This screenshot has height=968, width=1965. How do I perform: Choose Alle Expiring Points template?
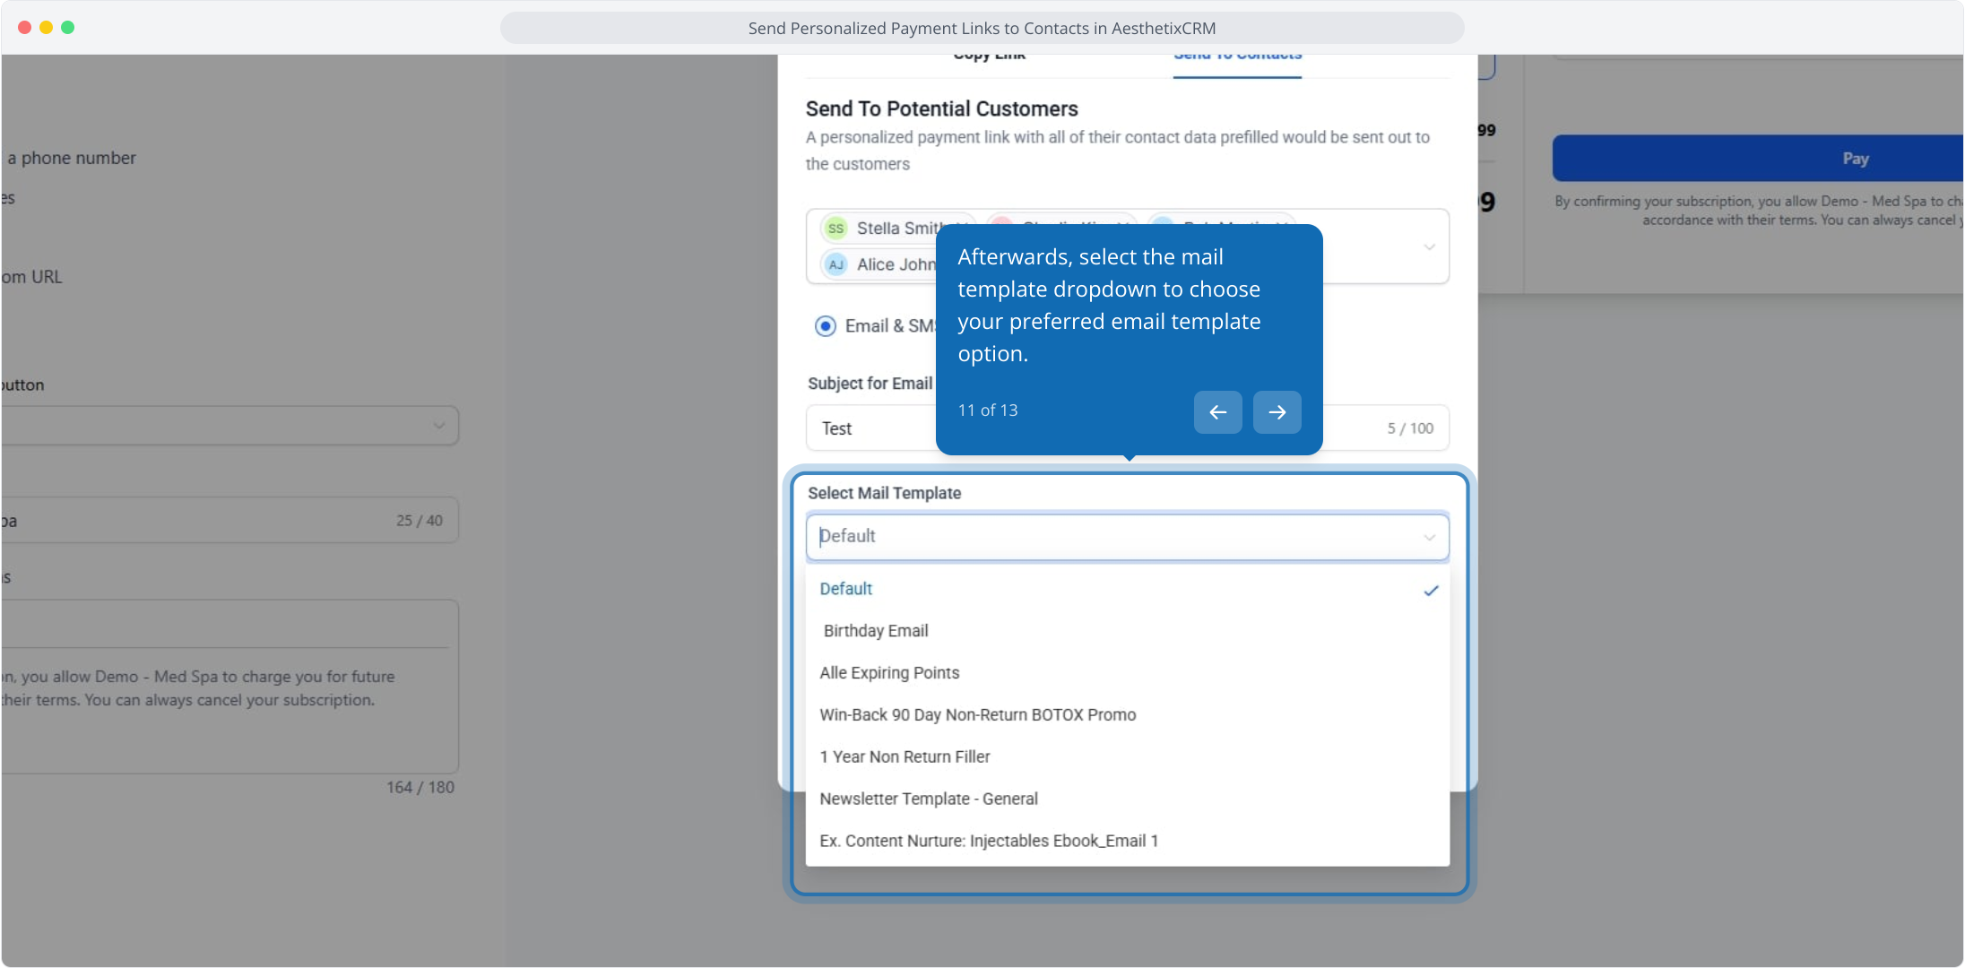(889, 673)
